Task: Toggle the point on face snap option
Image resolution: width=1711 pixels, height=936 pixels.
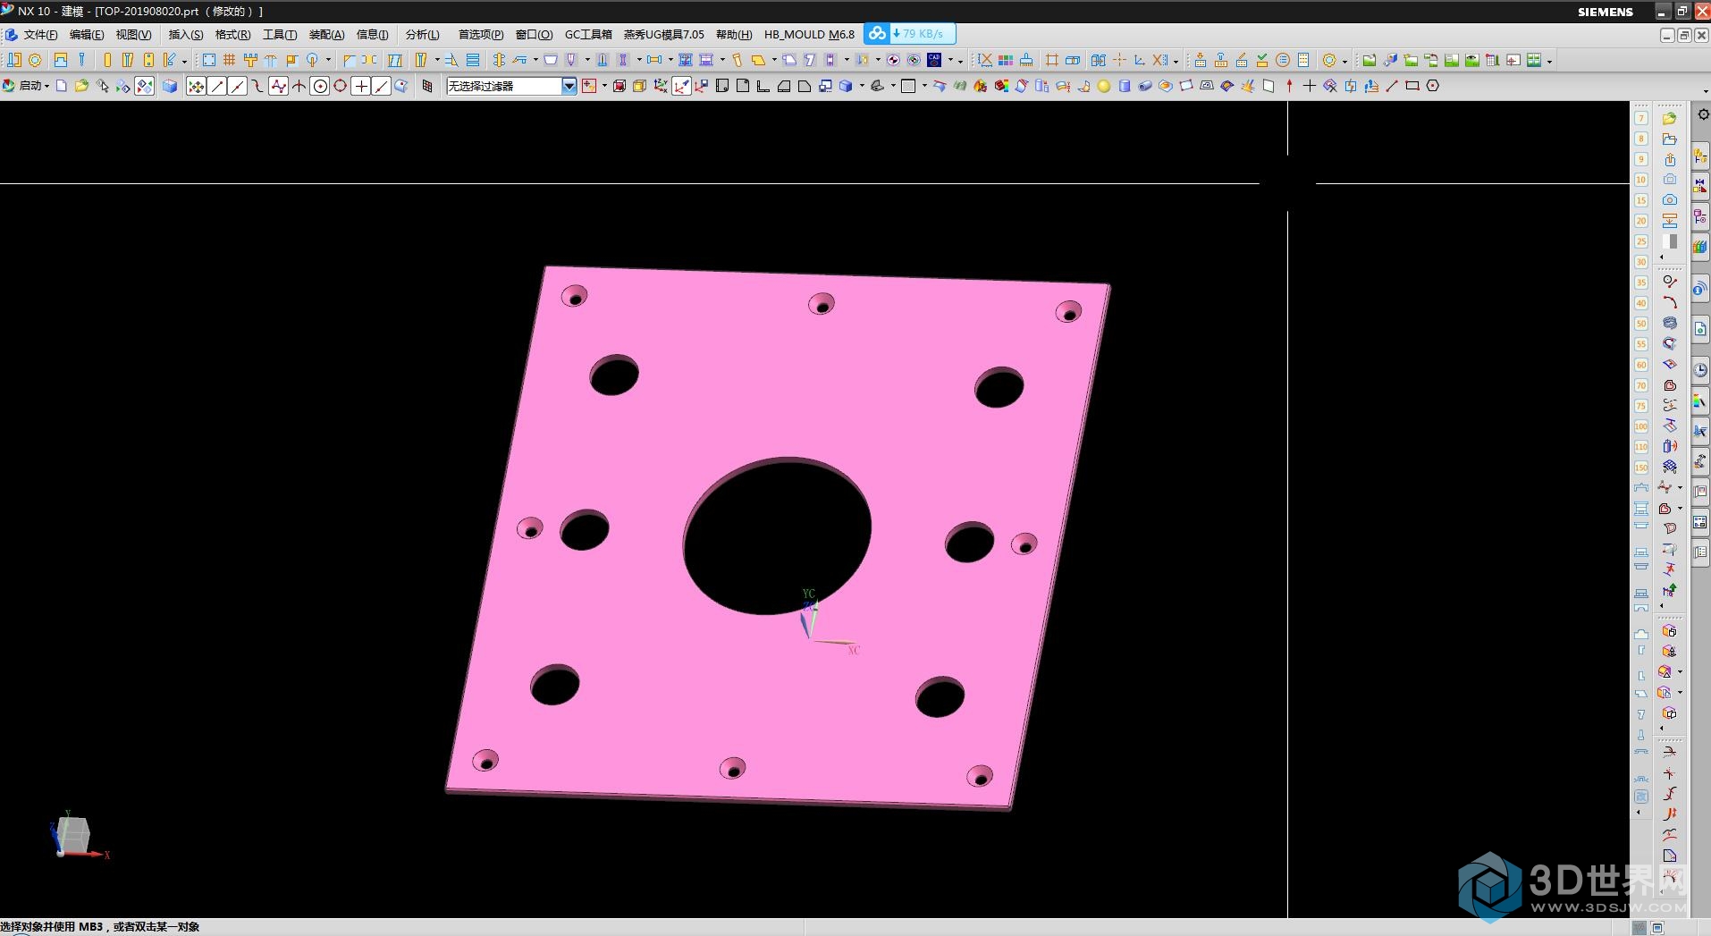Action: [x=401, y=86]
